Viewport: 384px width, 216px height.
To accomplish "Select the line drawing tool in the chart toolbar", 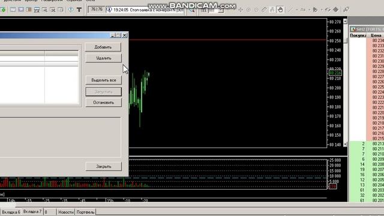I will coord(290,10).
